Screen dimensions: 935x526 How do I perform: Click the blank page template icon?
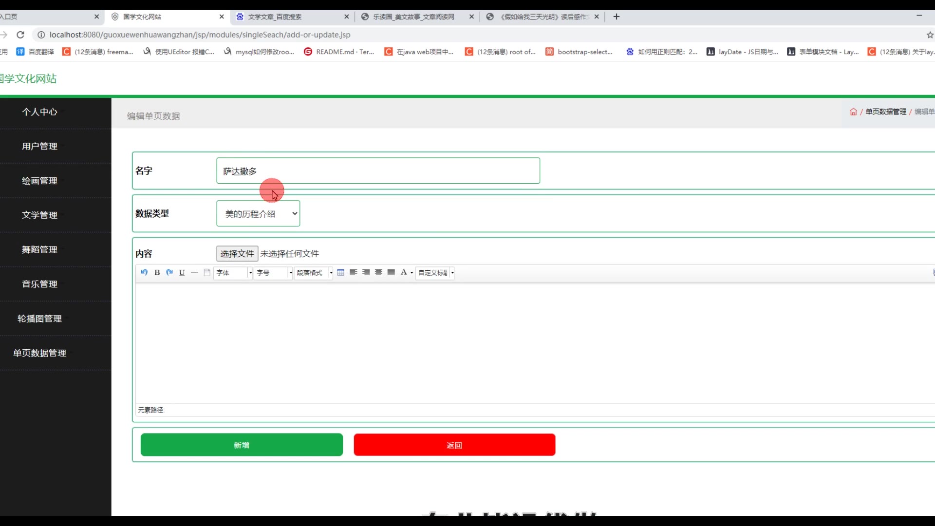[x=207, y=272]
